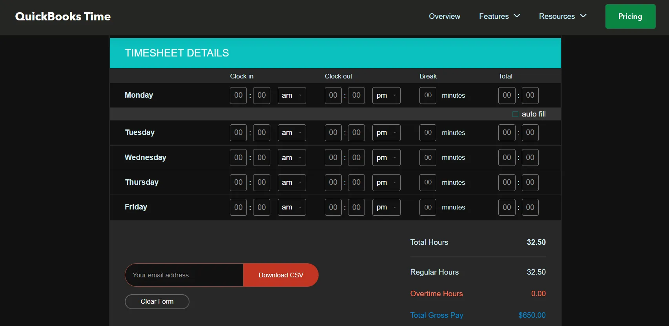Click Monday clock-in hour field
The width and height of the screenshot is (669, 326).
239,95
